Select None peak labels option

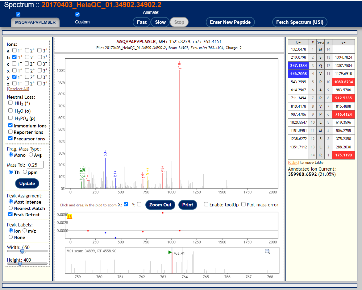point(10,237)
